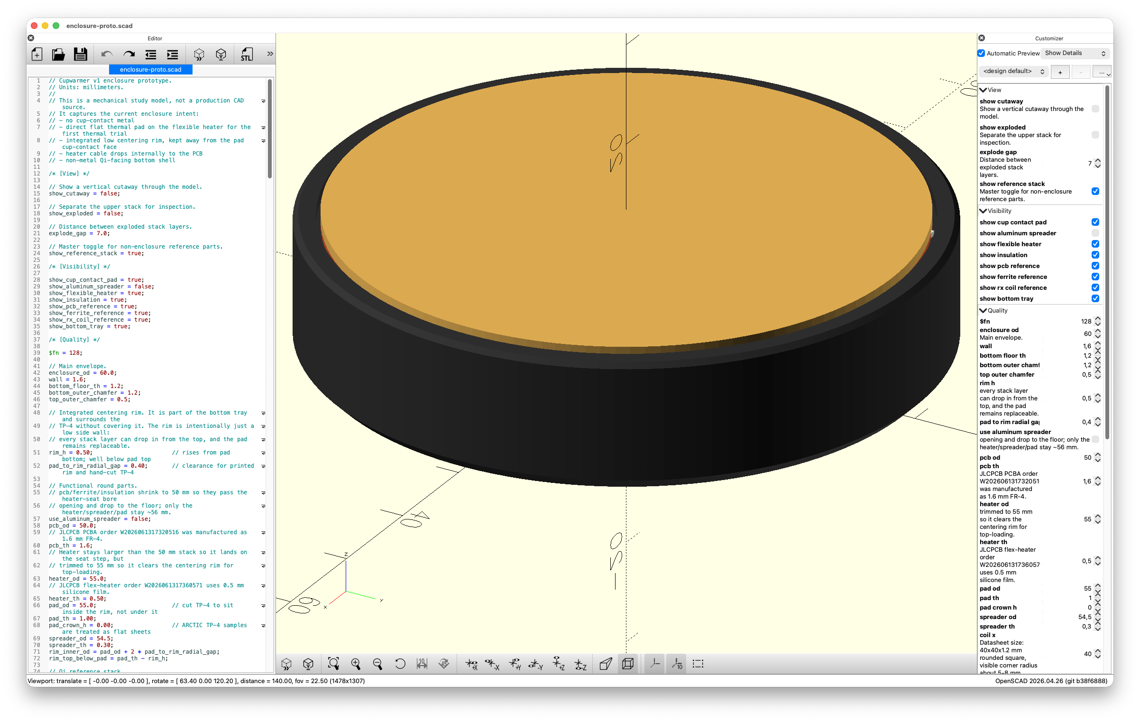
Task: Switch to the +Z top view
Action: pos(559,664)
